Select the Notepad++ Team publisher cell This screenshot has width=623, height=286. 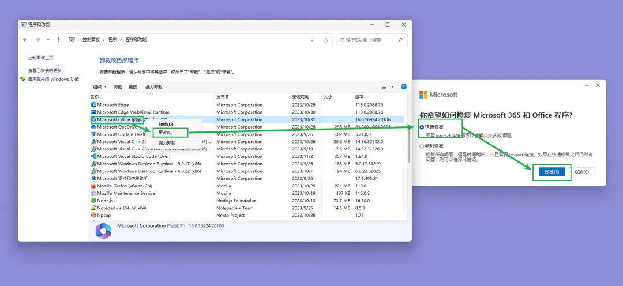coord(235,208)
